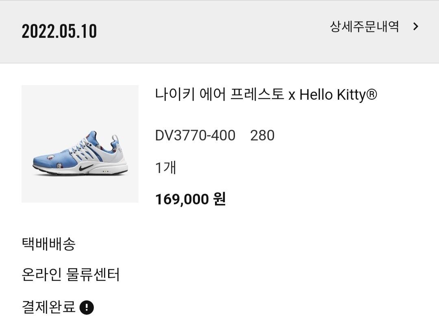Click the 택배배송 delivery method label
Image resolution: width=439 pixels, height=331 pixels.
click(48, 244)
